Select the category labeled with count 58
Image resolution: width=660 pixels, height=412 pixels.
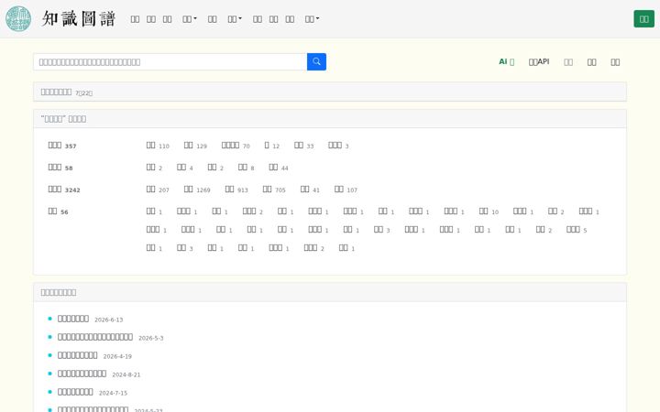click(x=60, y=168)
